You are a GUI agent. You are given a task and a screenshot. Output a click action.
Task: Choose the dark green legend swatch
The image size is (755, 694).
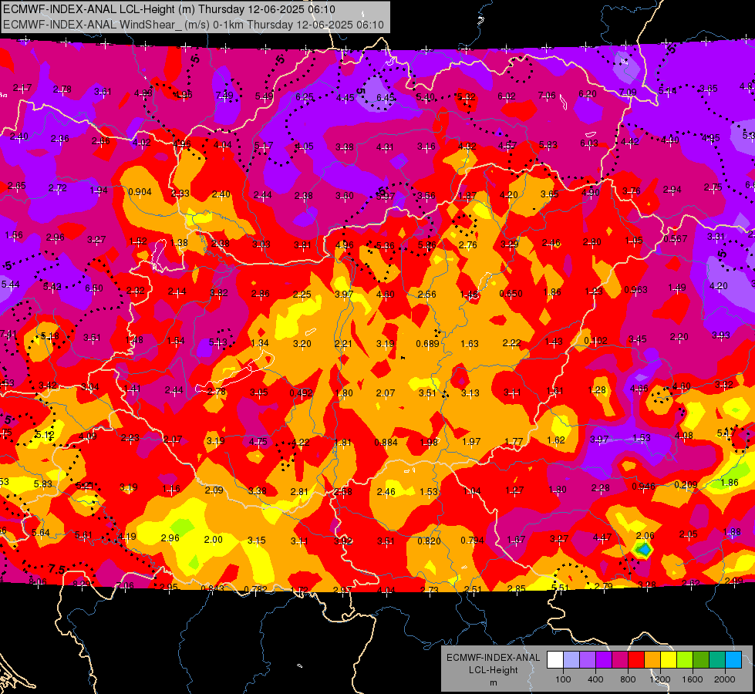tap(700, 660)
